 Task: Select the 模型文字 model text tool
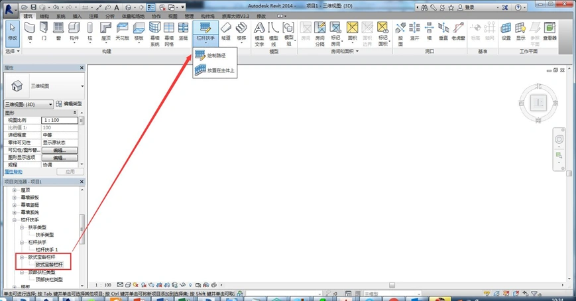coord(259,34)
